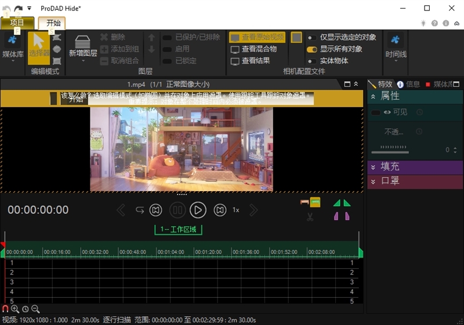464x325 pixels.
Task: Switch to the 特效 effects tab
Action: [x=381, y=84]
